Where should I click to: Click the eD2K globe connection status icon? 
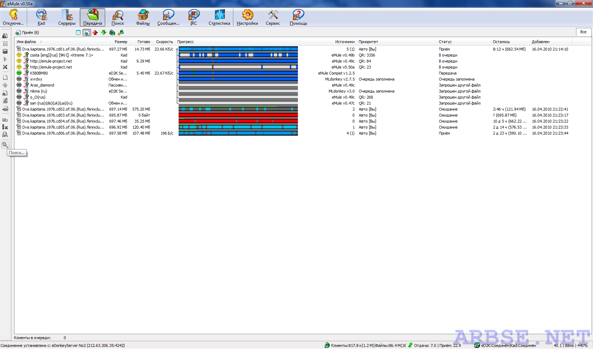click(477, 345)
